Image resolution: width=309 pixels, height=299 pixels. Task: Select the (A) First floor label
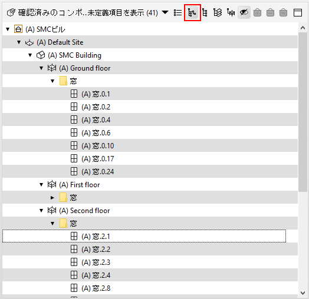(x=80, y=185)
